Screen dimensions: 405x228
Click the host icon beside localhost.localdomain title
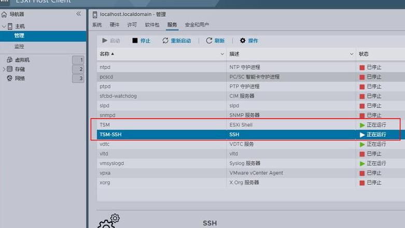pos(95,15)
